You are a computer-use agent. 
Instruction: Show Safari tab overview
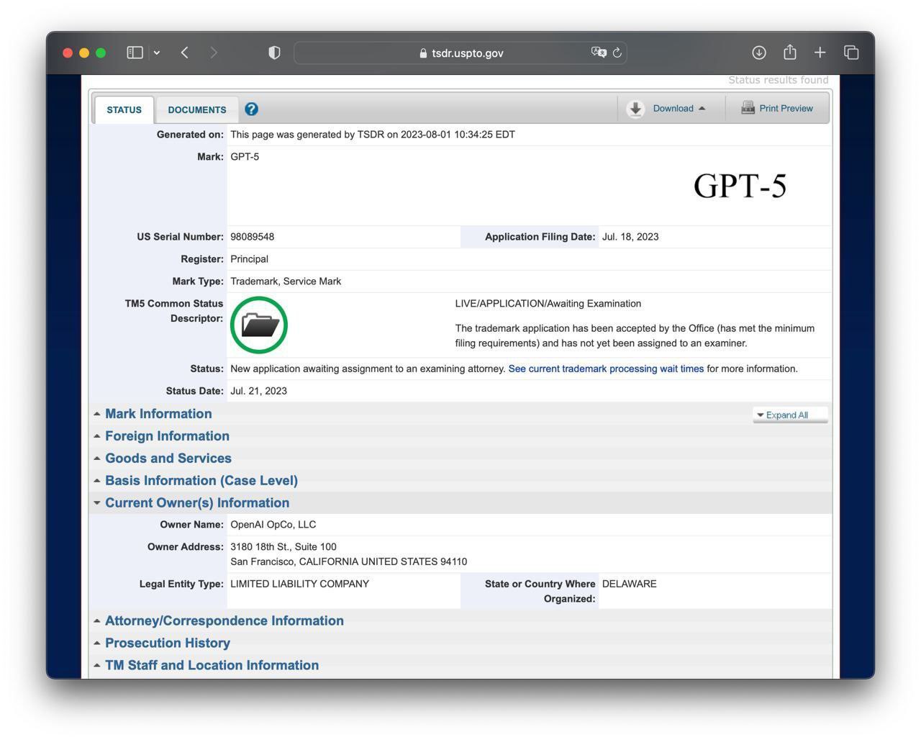pyautogui.click(x=851, y=53)
